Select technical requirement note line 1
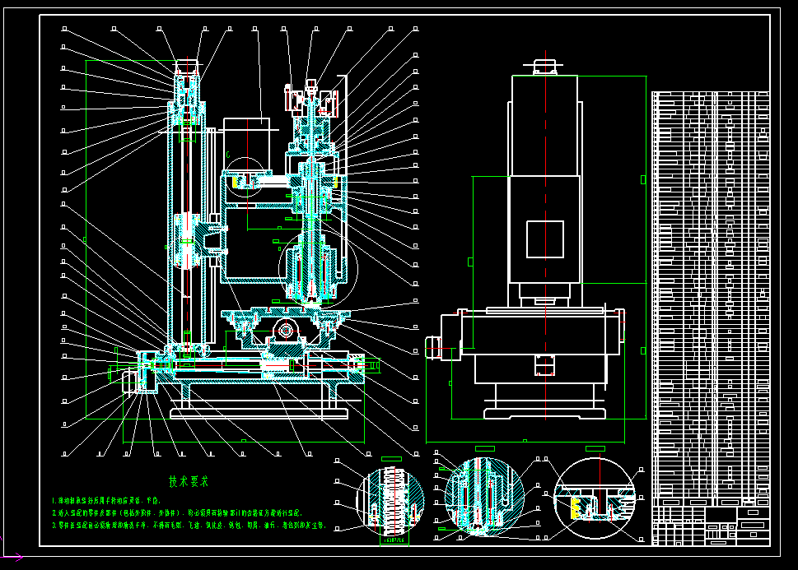Viewport: 798px width, 570px height. [x=106, y=501]
